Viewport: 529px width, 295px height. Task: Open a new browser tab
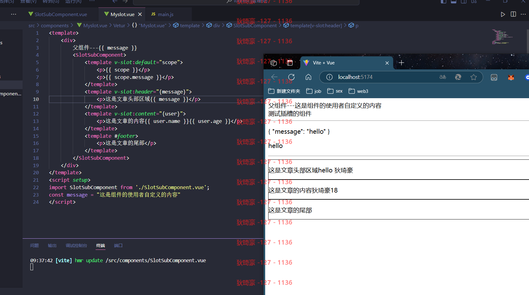click(401, 63)
